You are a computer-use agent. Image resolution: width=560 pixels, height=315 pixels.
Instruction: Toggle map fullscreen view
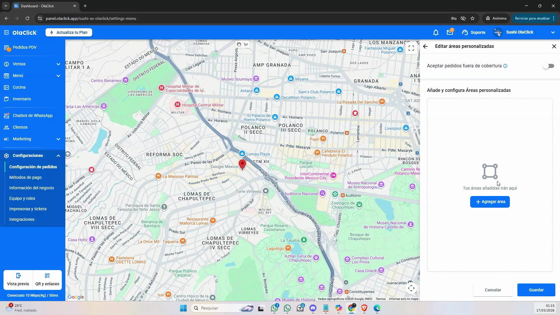pyautogui.click(x=411, y=48)
